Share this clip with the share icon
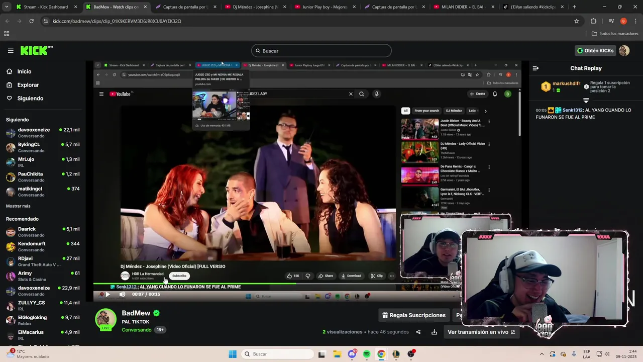 [418, 332]
